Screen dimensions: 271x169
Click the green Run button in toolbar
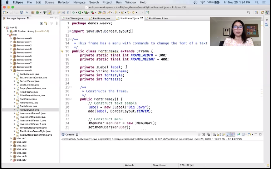click(x=80, y=13)
